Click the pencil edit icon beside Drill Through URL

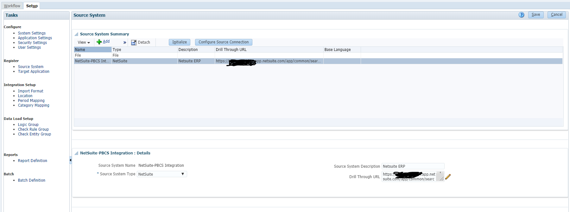coord(448,177)
